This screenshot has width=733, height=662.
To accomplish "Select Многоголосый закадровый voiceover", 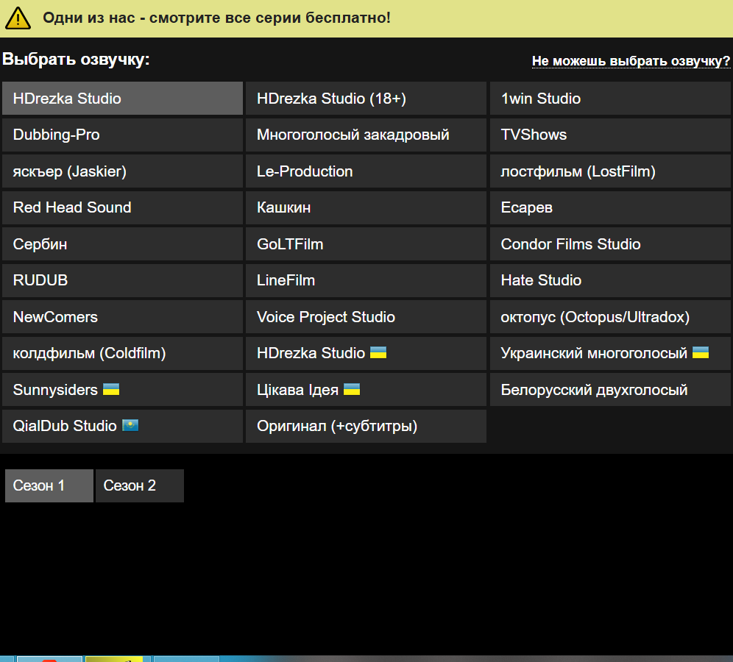I will (366, 135).
